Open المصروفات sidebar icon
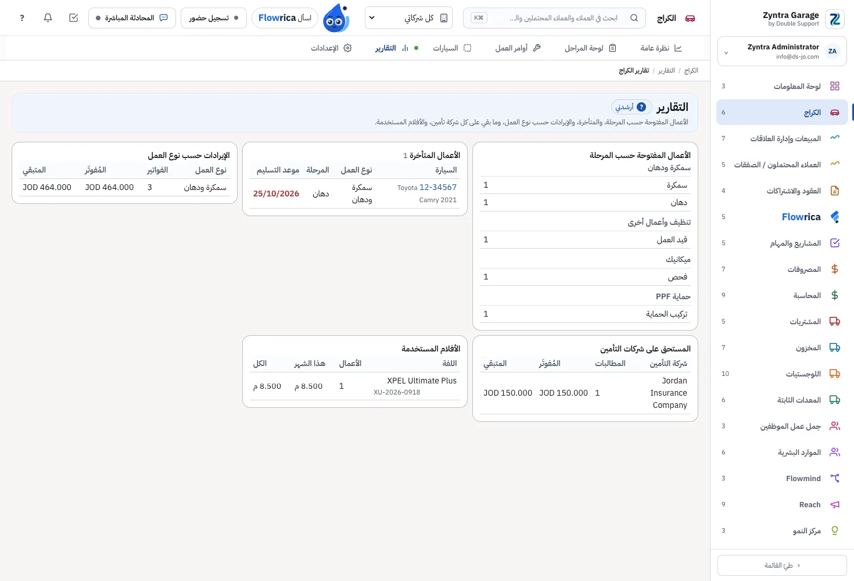The width and height of the screenshot is (854, 581). (835, 269)
